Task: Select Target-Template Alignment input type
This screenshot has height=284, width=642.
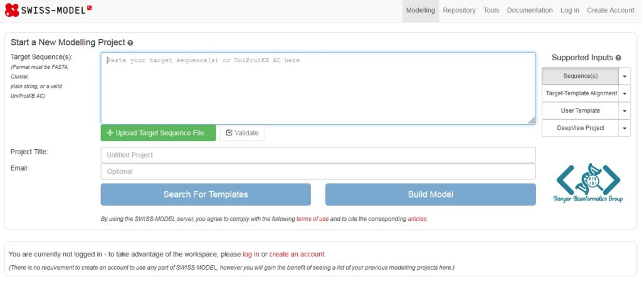Action: pos(580,93)
